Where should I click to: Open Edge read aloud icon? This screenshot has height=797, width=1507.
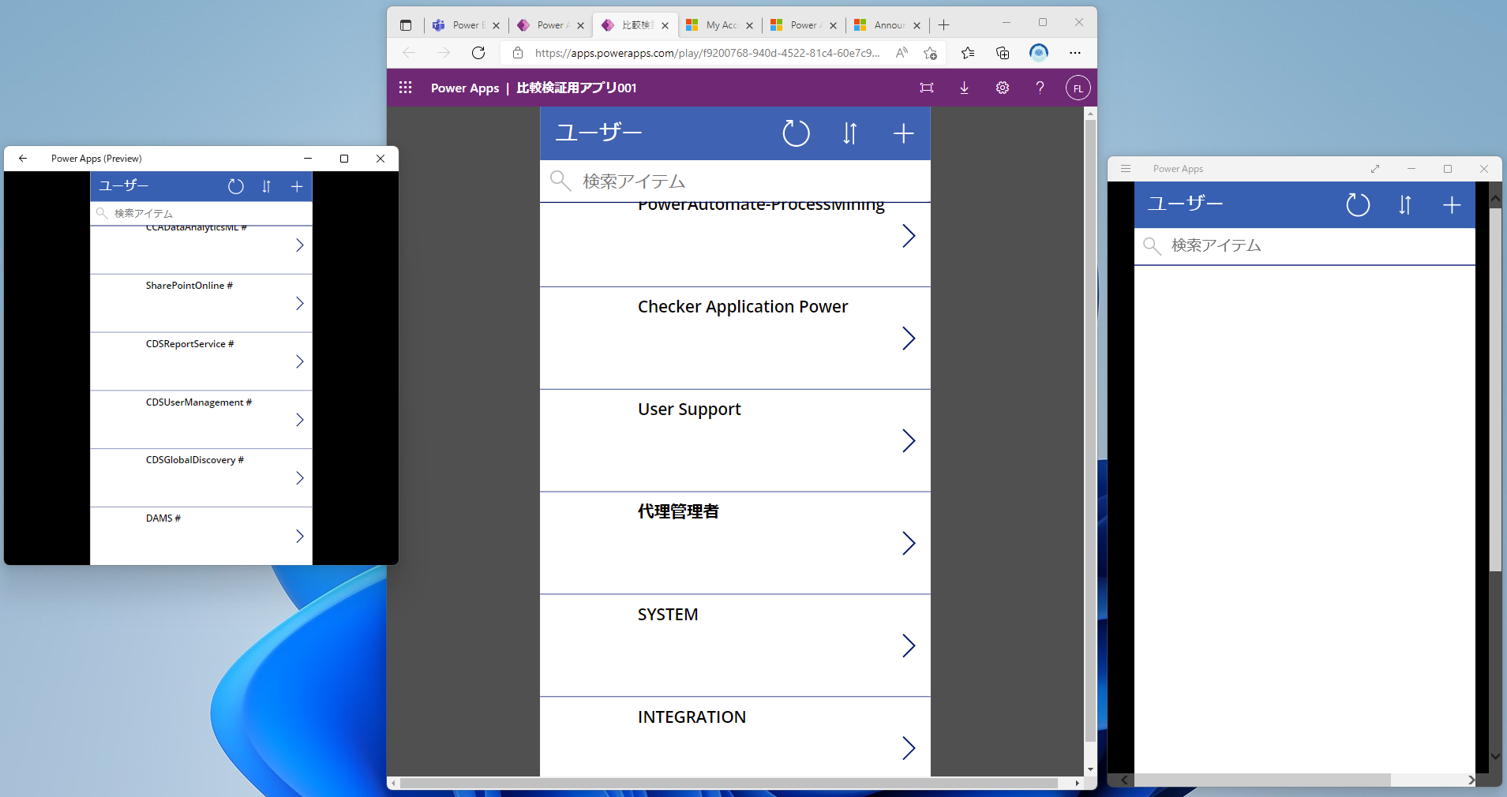(902, 53)
